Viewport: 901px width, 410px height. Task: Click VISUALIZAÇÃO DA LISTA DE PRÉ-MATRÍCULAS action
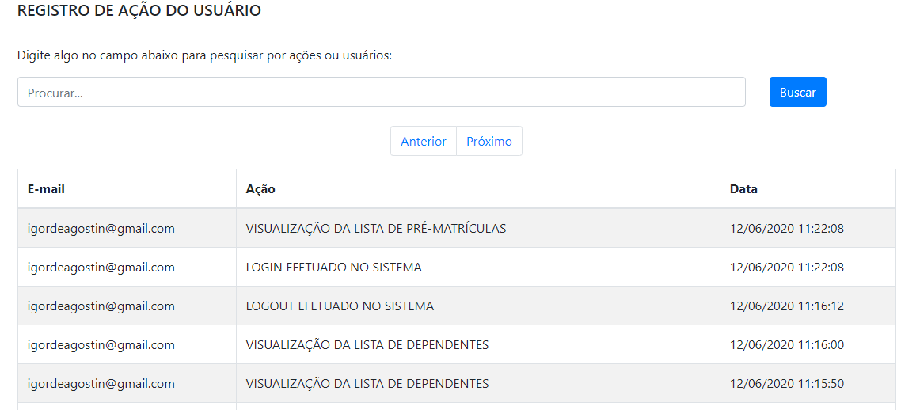pyautogui.click(x=376, y=229)
